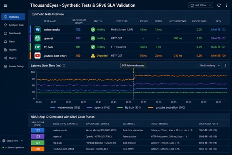Image resolution: width=232 pixels, height=155 pixels.
Task: Open the latency chart kebab menu
Action: 226,66
